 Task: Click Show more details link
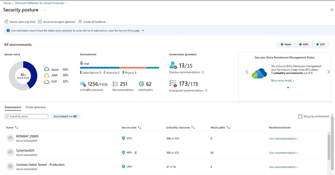[283, 81]
